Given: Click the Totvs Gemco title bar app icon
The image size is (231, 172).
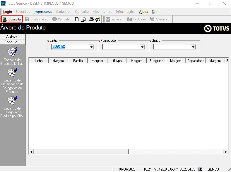Looking at the screenshot, I should pyautogui.click(x=3, y=3).
